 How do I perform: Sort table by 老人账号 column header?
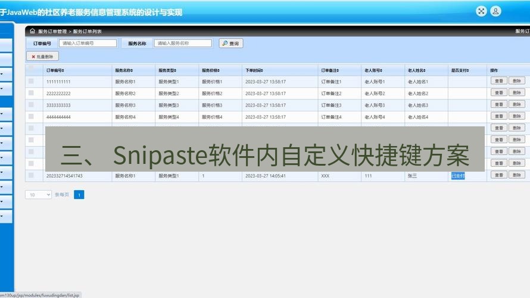tap(373, 70)
